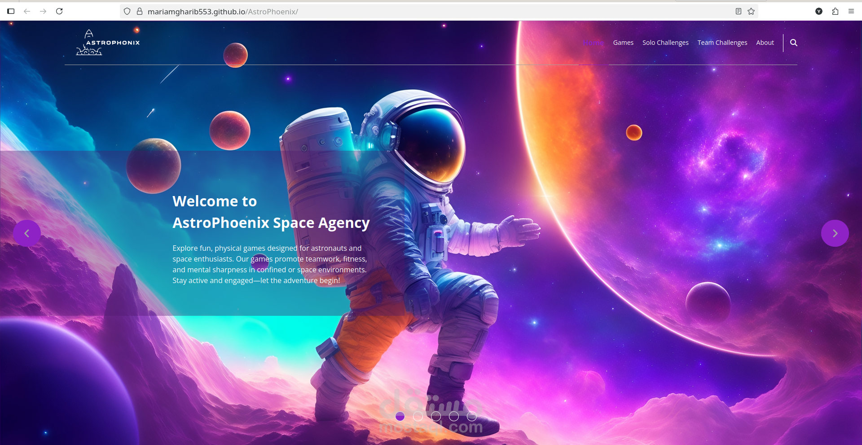Open the Games navigation item
Image resolution: width=862 pixels, height=445 pixels.
(623, 43)
